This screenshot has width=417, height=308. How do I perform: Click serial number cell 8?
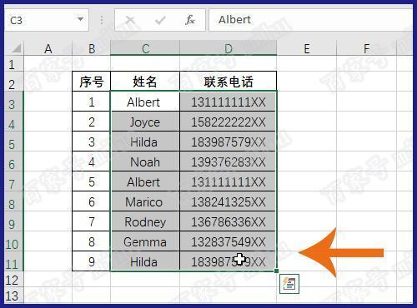pos(92,241)
